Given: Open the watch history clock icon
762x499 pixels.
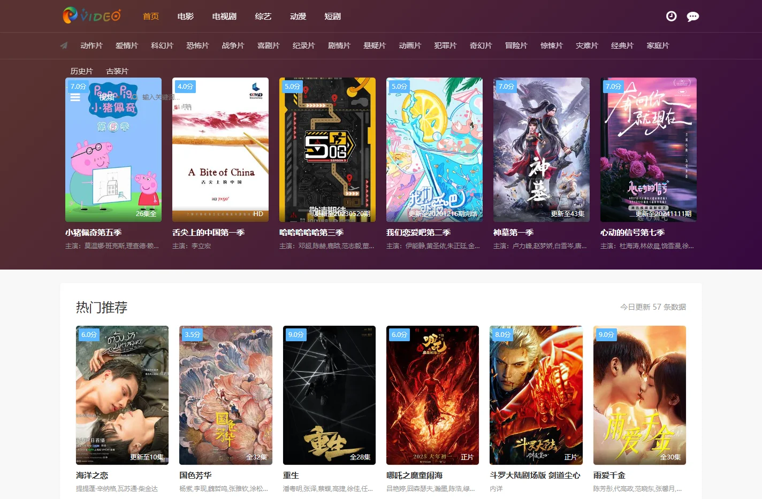Looking at the screenshot, I should pos(671,17).
